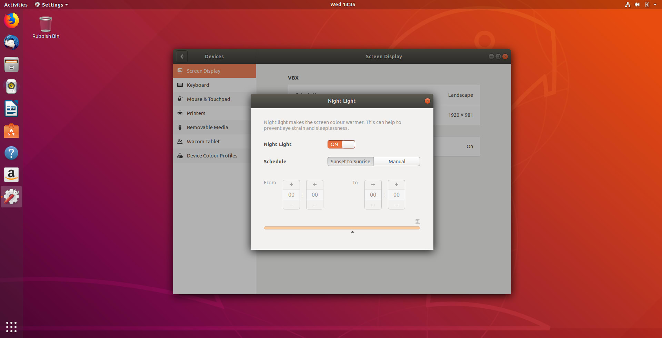This screenshot has height=338, width=662.
Task: Open Firefox from the dock
Action: coord(11,20)
